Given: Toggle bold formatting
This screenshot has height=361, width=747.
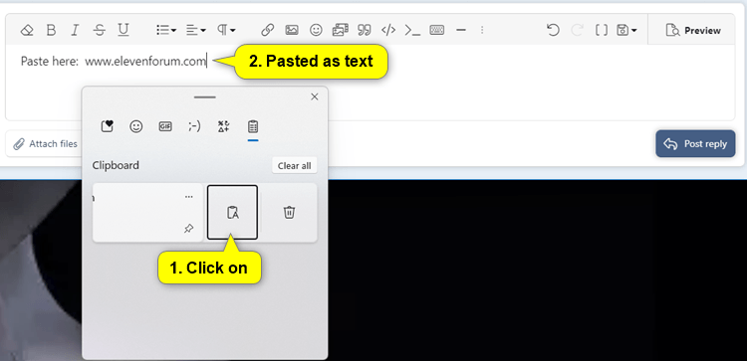Looking at the screenshot, I should click(x=51, y=31).
